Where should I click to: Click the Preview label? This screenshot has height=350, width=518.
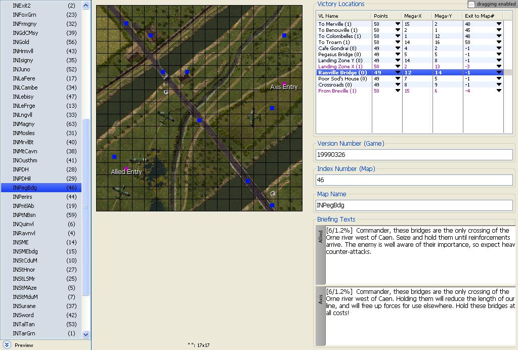(x=24, y=345)
